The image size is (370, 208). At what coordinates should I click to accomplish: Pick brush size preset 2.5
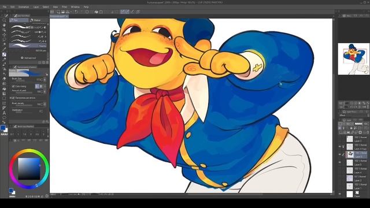coord(37,134)
